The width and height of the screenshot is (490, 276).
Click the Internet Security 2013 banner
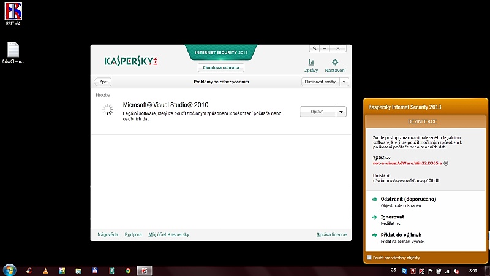tap(221, 52)
